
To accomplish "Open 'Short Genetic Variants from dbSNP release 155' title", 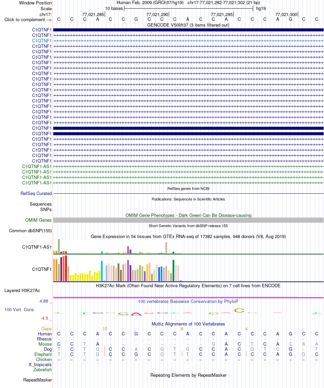I will click(x=188, y=226).
